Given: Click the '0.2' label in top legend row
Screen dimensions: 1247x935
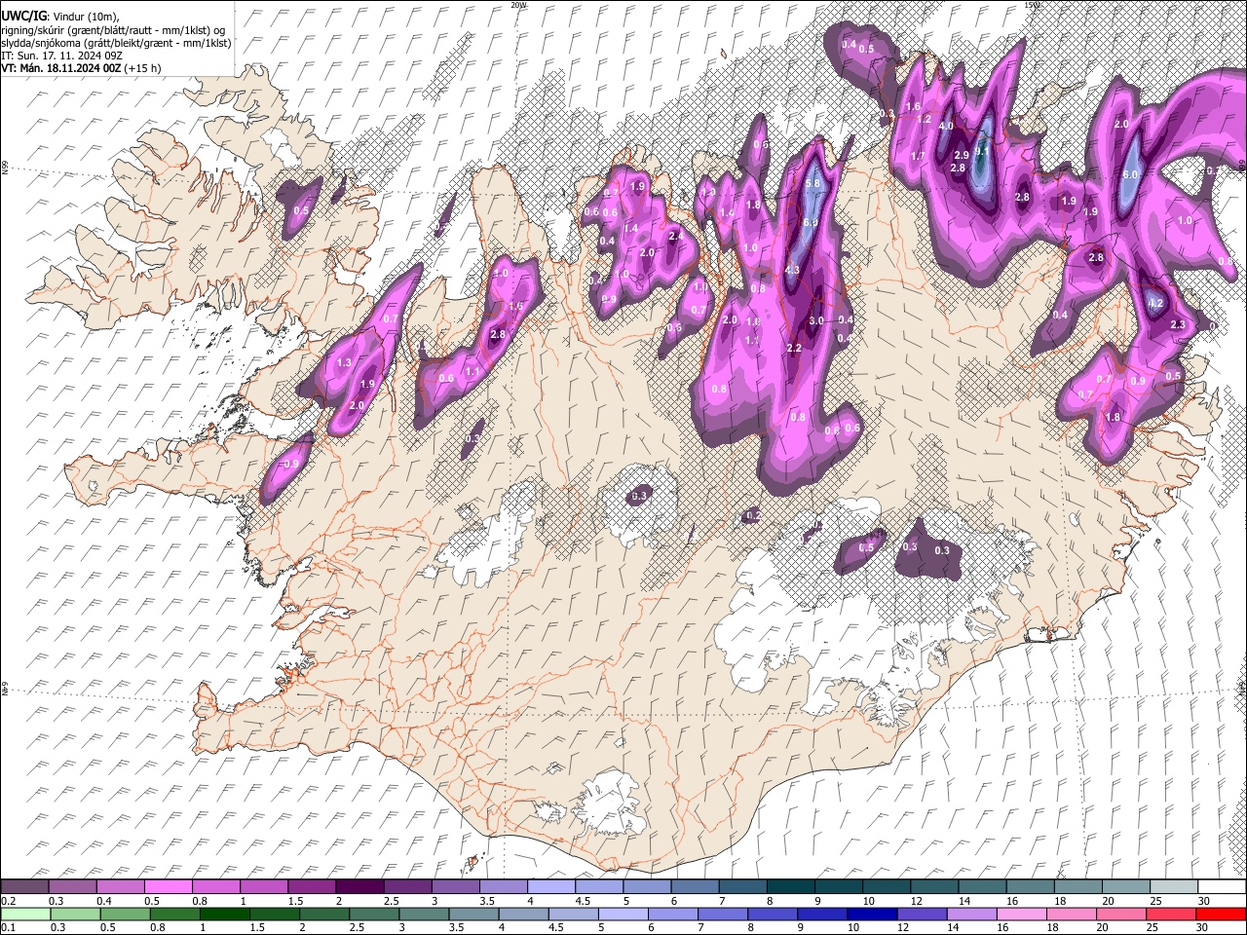Looking at the screenshot, I should pyautogui.click(x=7, y=901).
